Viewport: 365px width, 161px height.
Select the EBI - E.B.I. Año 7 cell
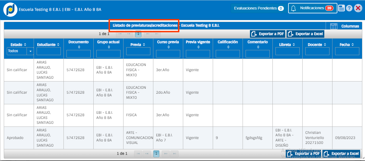pyautogui.click(x=168, y=138)
